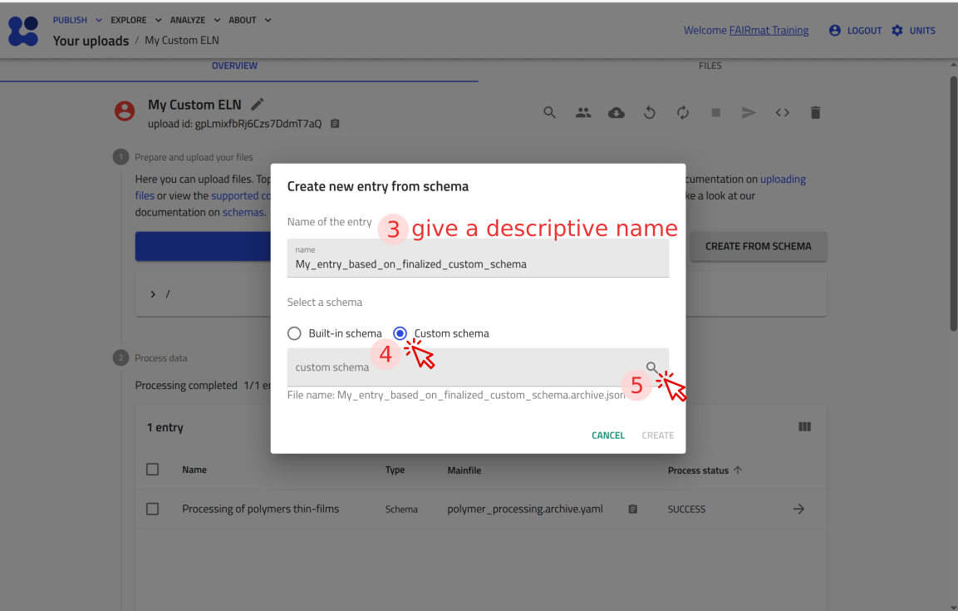This screenshot has width=958, height=611.
Task: Tick the checkbox for Processing of polymers thin-films
Action: tap(152, 509)
